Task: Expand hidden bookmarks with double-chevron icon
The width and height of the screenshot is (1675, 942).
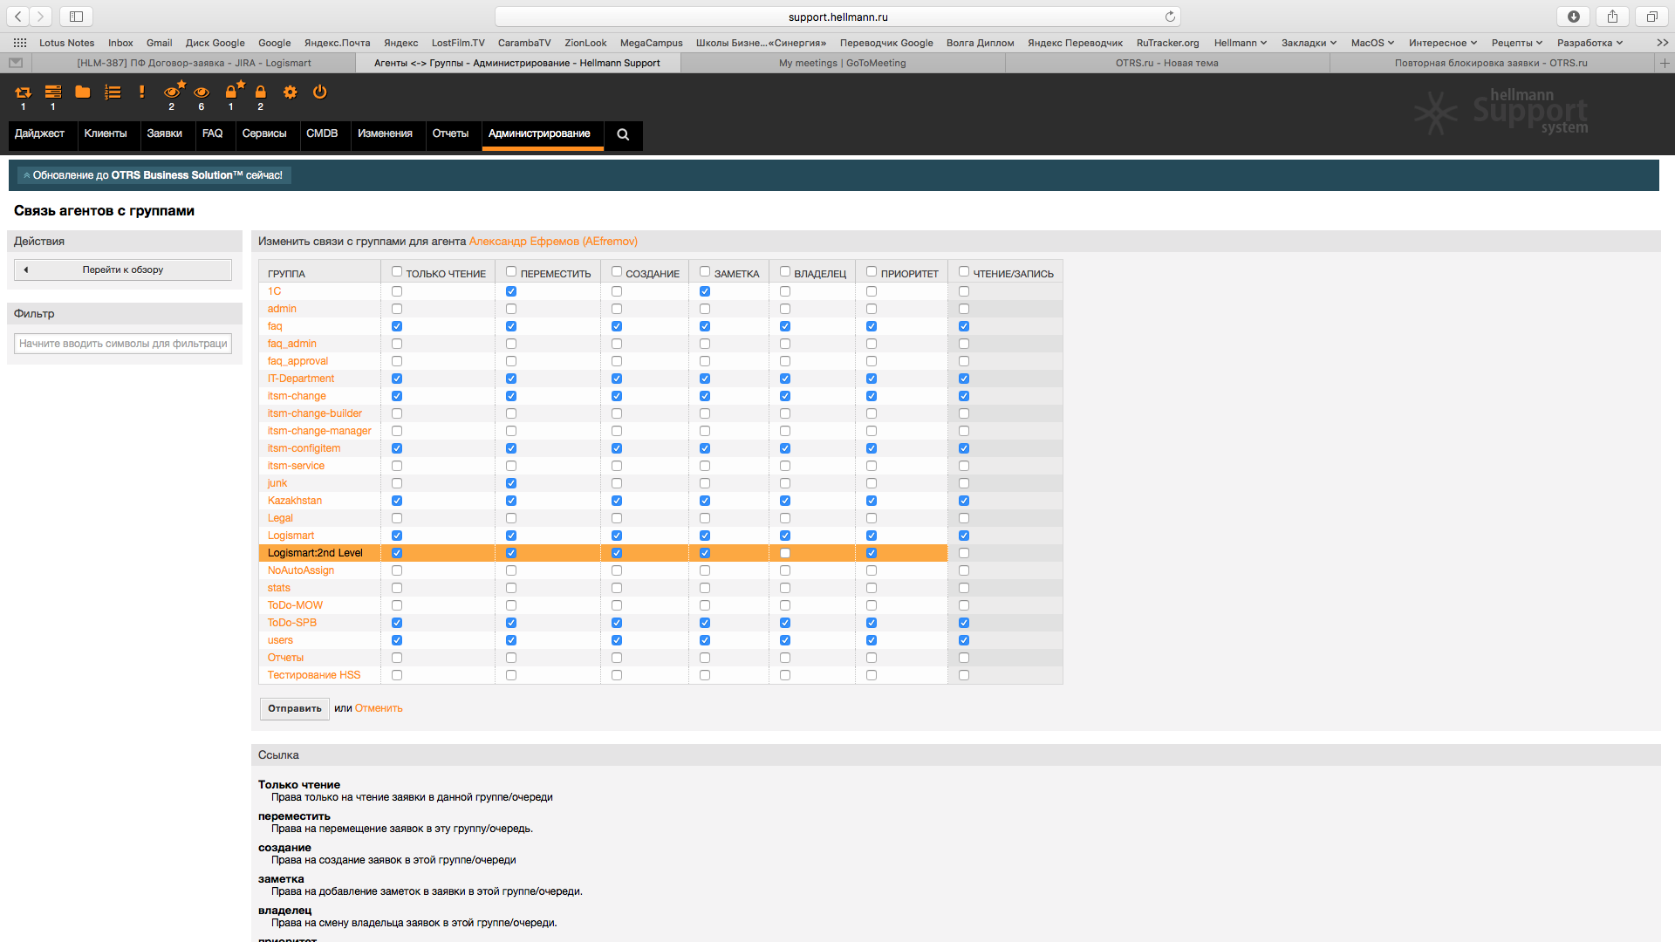Action: (x=1662, y=43)
